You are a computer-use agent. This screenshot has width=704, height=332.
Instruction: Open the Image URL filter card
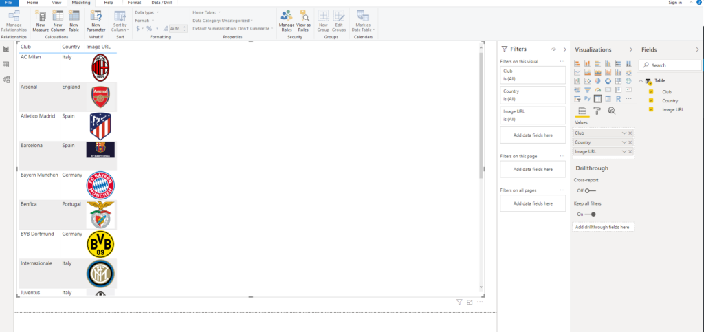tap(533, 115)
